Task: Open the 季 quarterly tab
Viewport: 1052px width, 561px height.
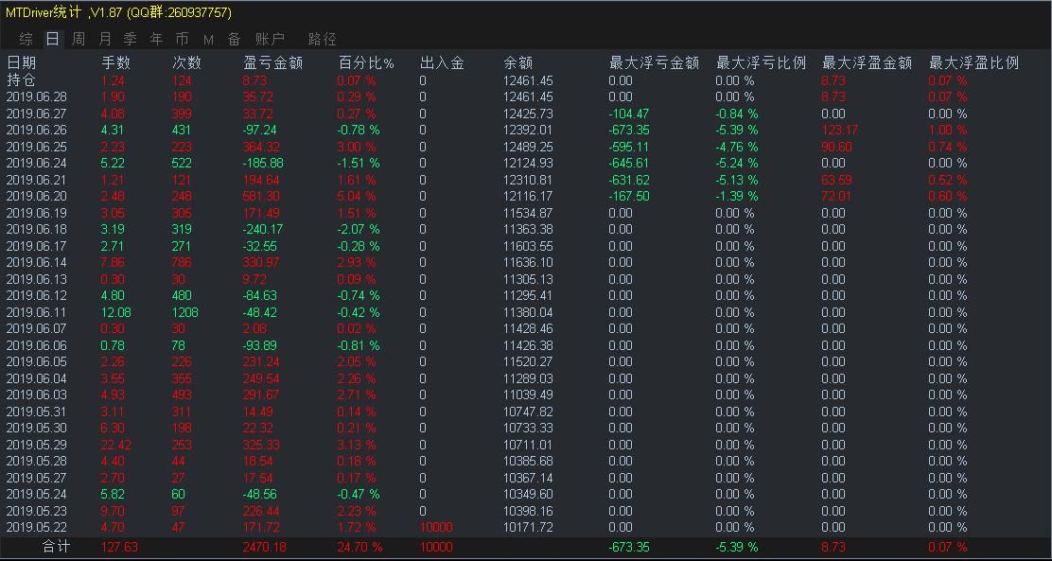Action: [131, 39]
